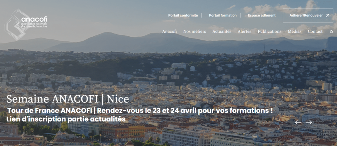Click the Semaine ANACOFI | Nice heading
The width and height of the screenshot is (337, 146).
click(x=67, y=99)
